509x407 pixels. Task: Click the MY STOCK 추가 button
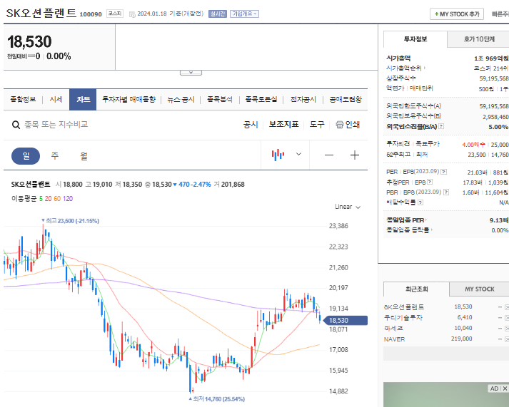pyautogui.click(x=457, y=14)
